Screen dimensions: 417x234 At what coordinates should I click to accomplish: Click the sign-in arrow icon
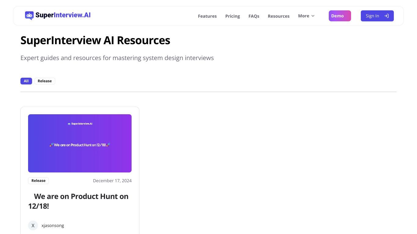(386, 16)
